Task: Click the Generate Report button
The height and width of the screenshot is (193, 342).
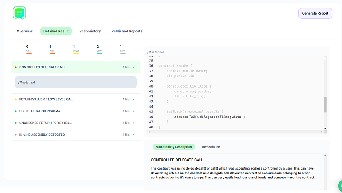Action: click(x=315, y=13)
